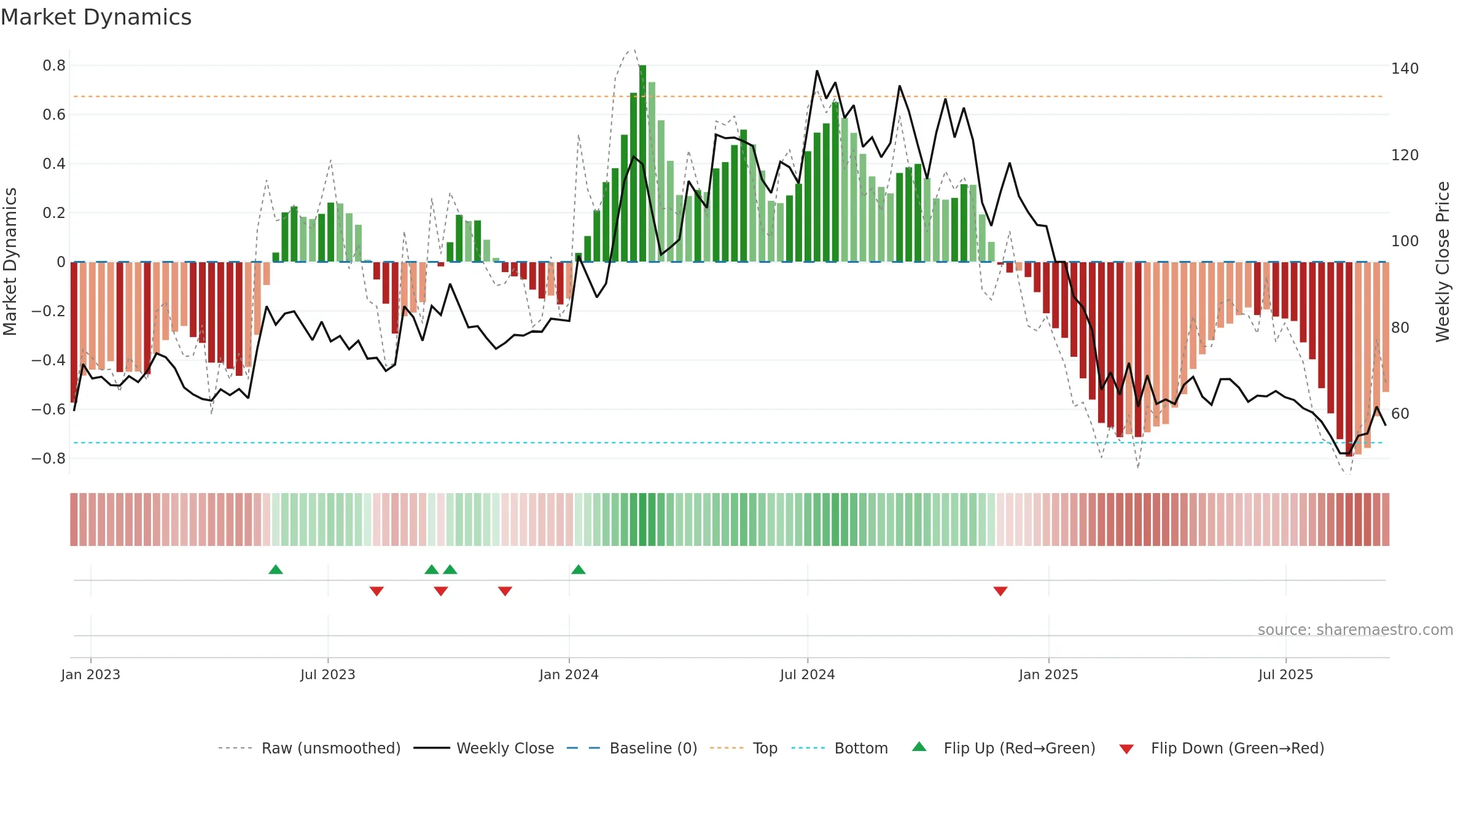
Task: Click the 140 tick on right axis
Action: 1405,68
